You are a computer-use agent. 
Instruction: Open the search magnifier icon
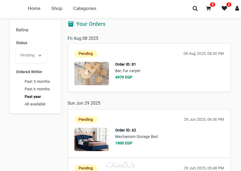(195, 9)
